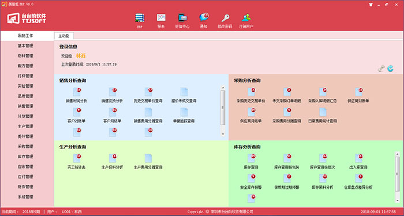Viewport: 404px width, 216px height.
Task: Open 销售费用分摊查询 icon
Action: [x=148, y=112]
